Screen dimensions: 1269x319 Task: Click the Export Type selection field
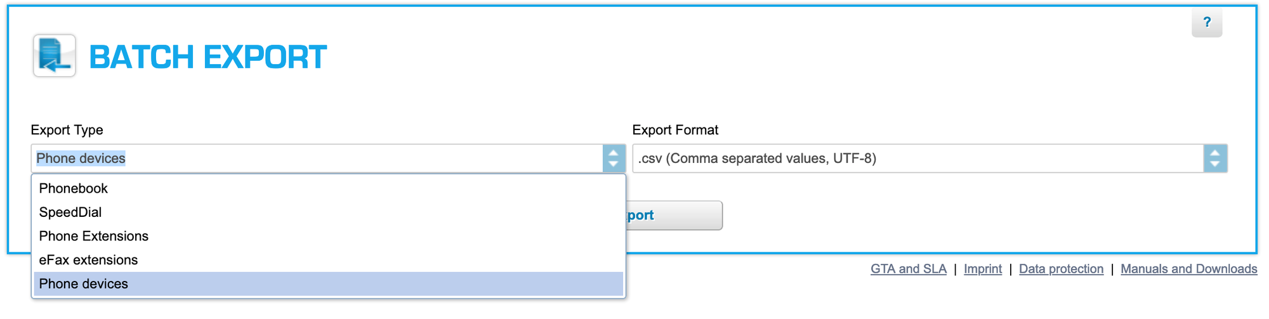[317, 159]
